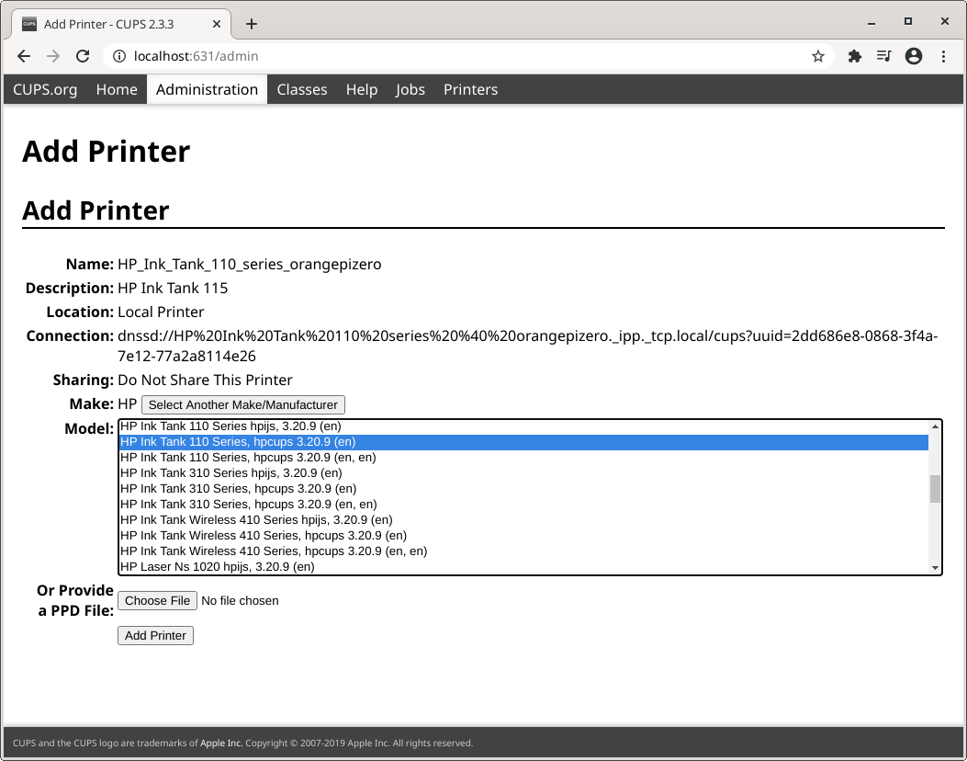View site information icon in address bar
This screenshot has height=761, width=967.
click(x=119, y=56)
